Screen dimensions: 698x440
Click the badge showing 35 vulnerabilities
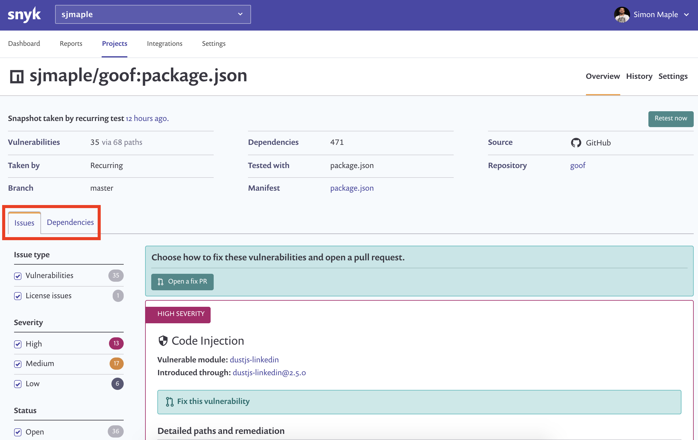point(116,276)
